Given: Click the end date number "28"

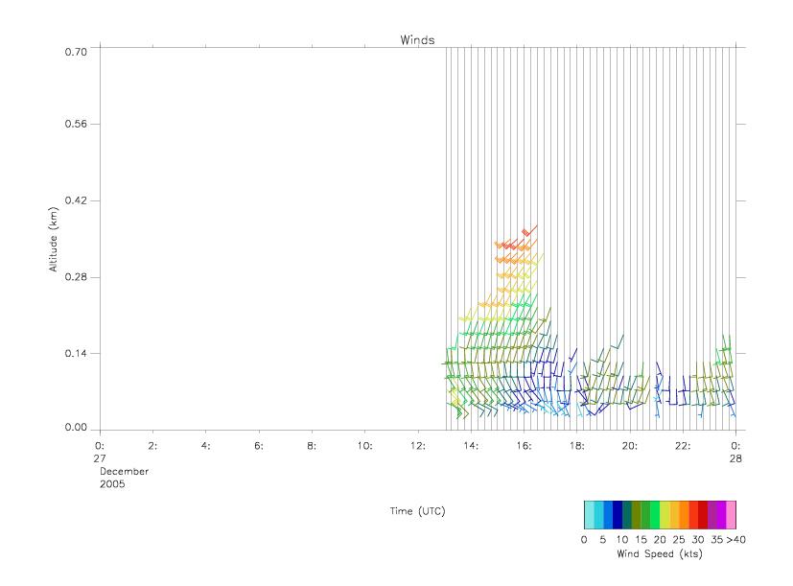Looking at the screenshot, I should point(735,458).
